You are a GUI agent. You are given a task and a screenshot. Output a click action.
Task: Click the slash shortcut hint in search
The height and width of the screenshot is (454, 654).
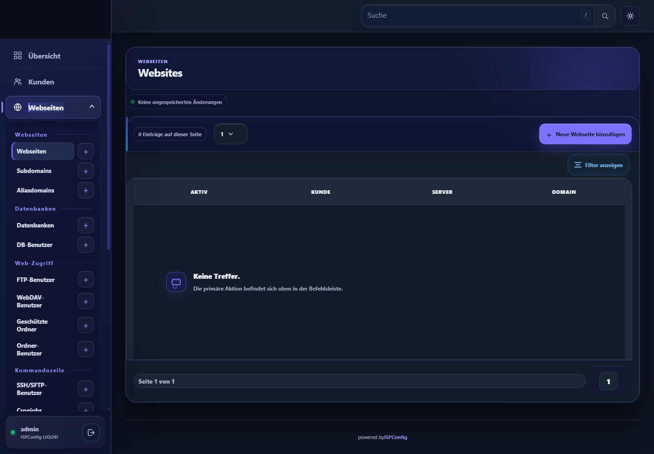tap(586, 15)
